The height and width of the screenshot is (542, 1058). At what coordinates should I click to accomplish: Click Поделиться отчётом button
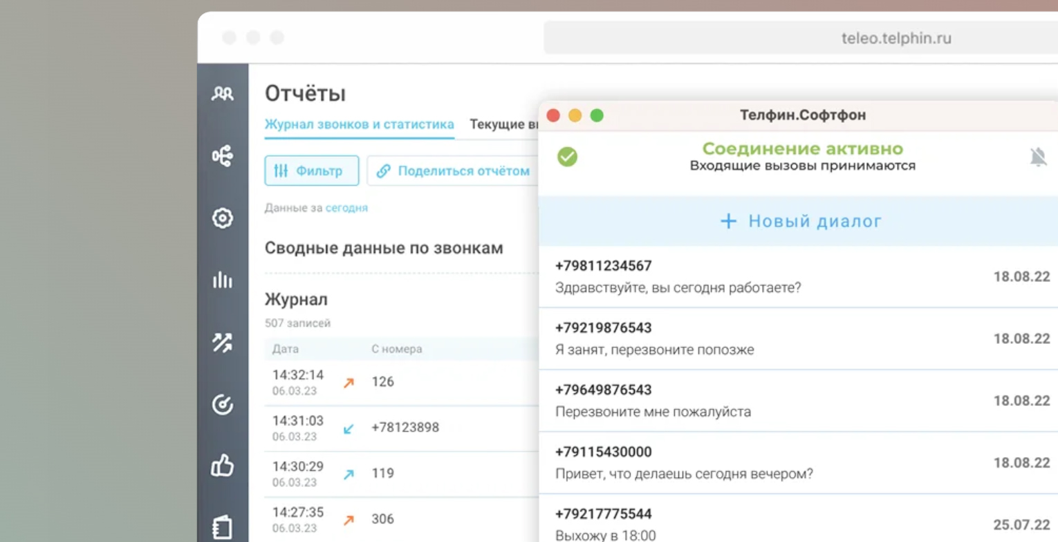click(x=453, y=171)
